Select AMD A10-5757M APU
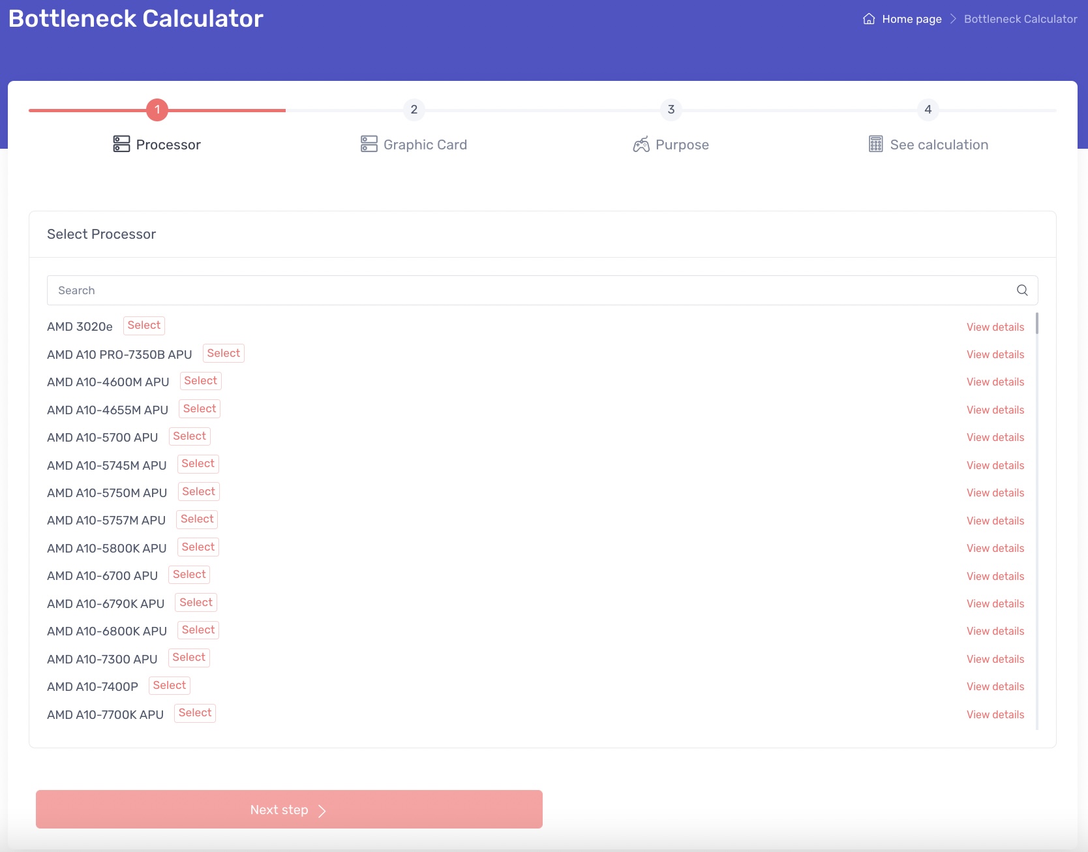1088x852 pixels. point(197,519)
